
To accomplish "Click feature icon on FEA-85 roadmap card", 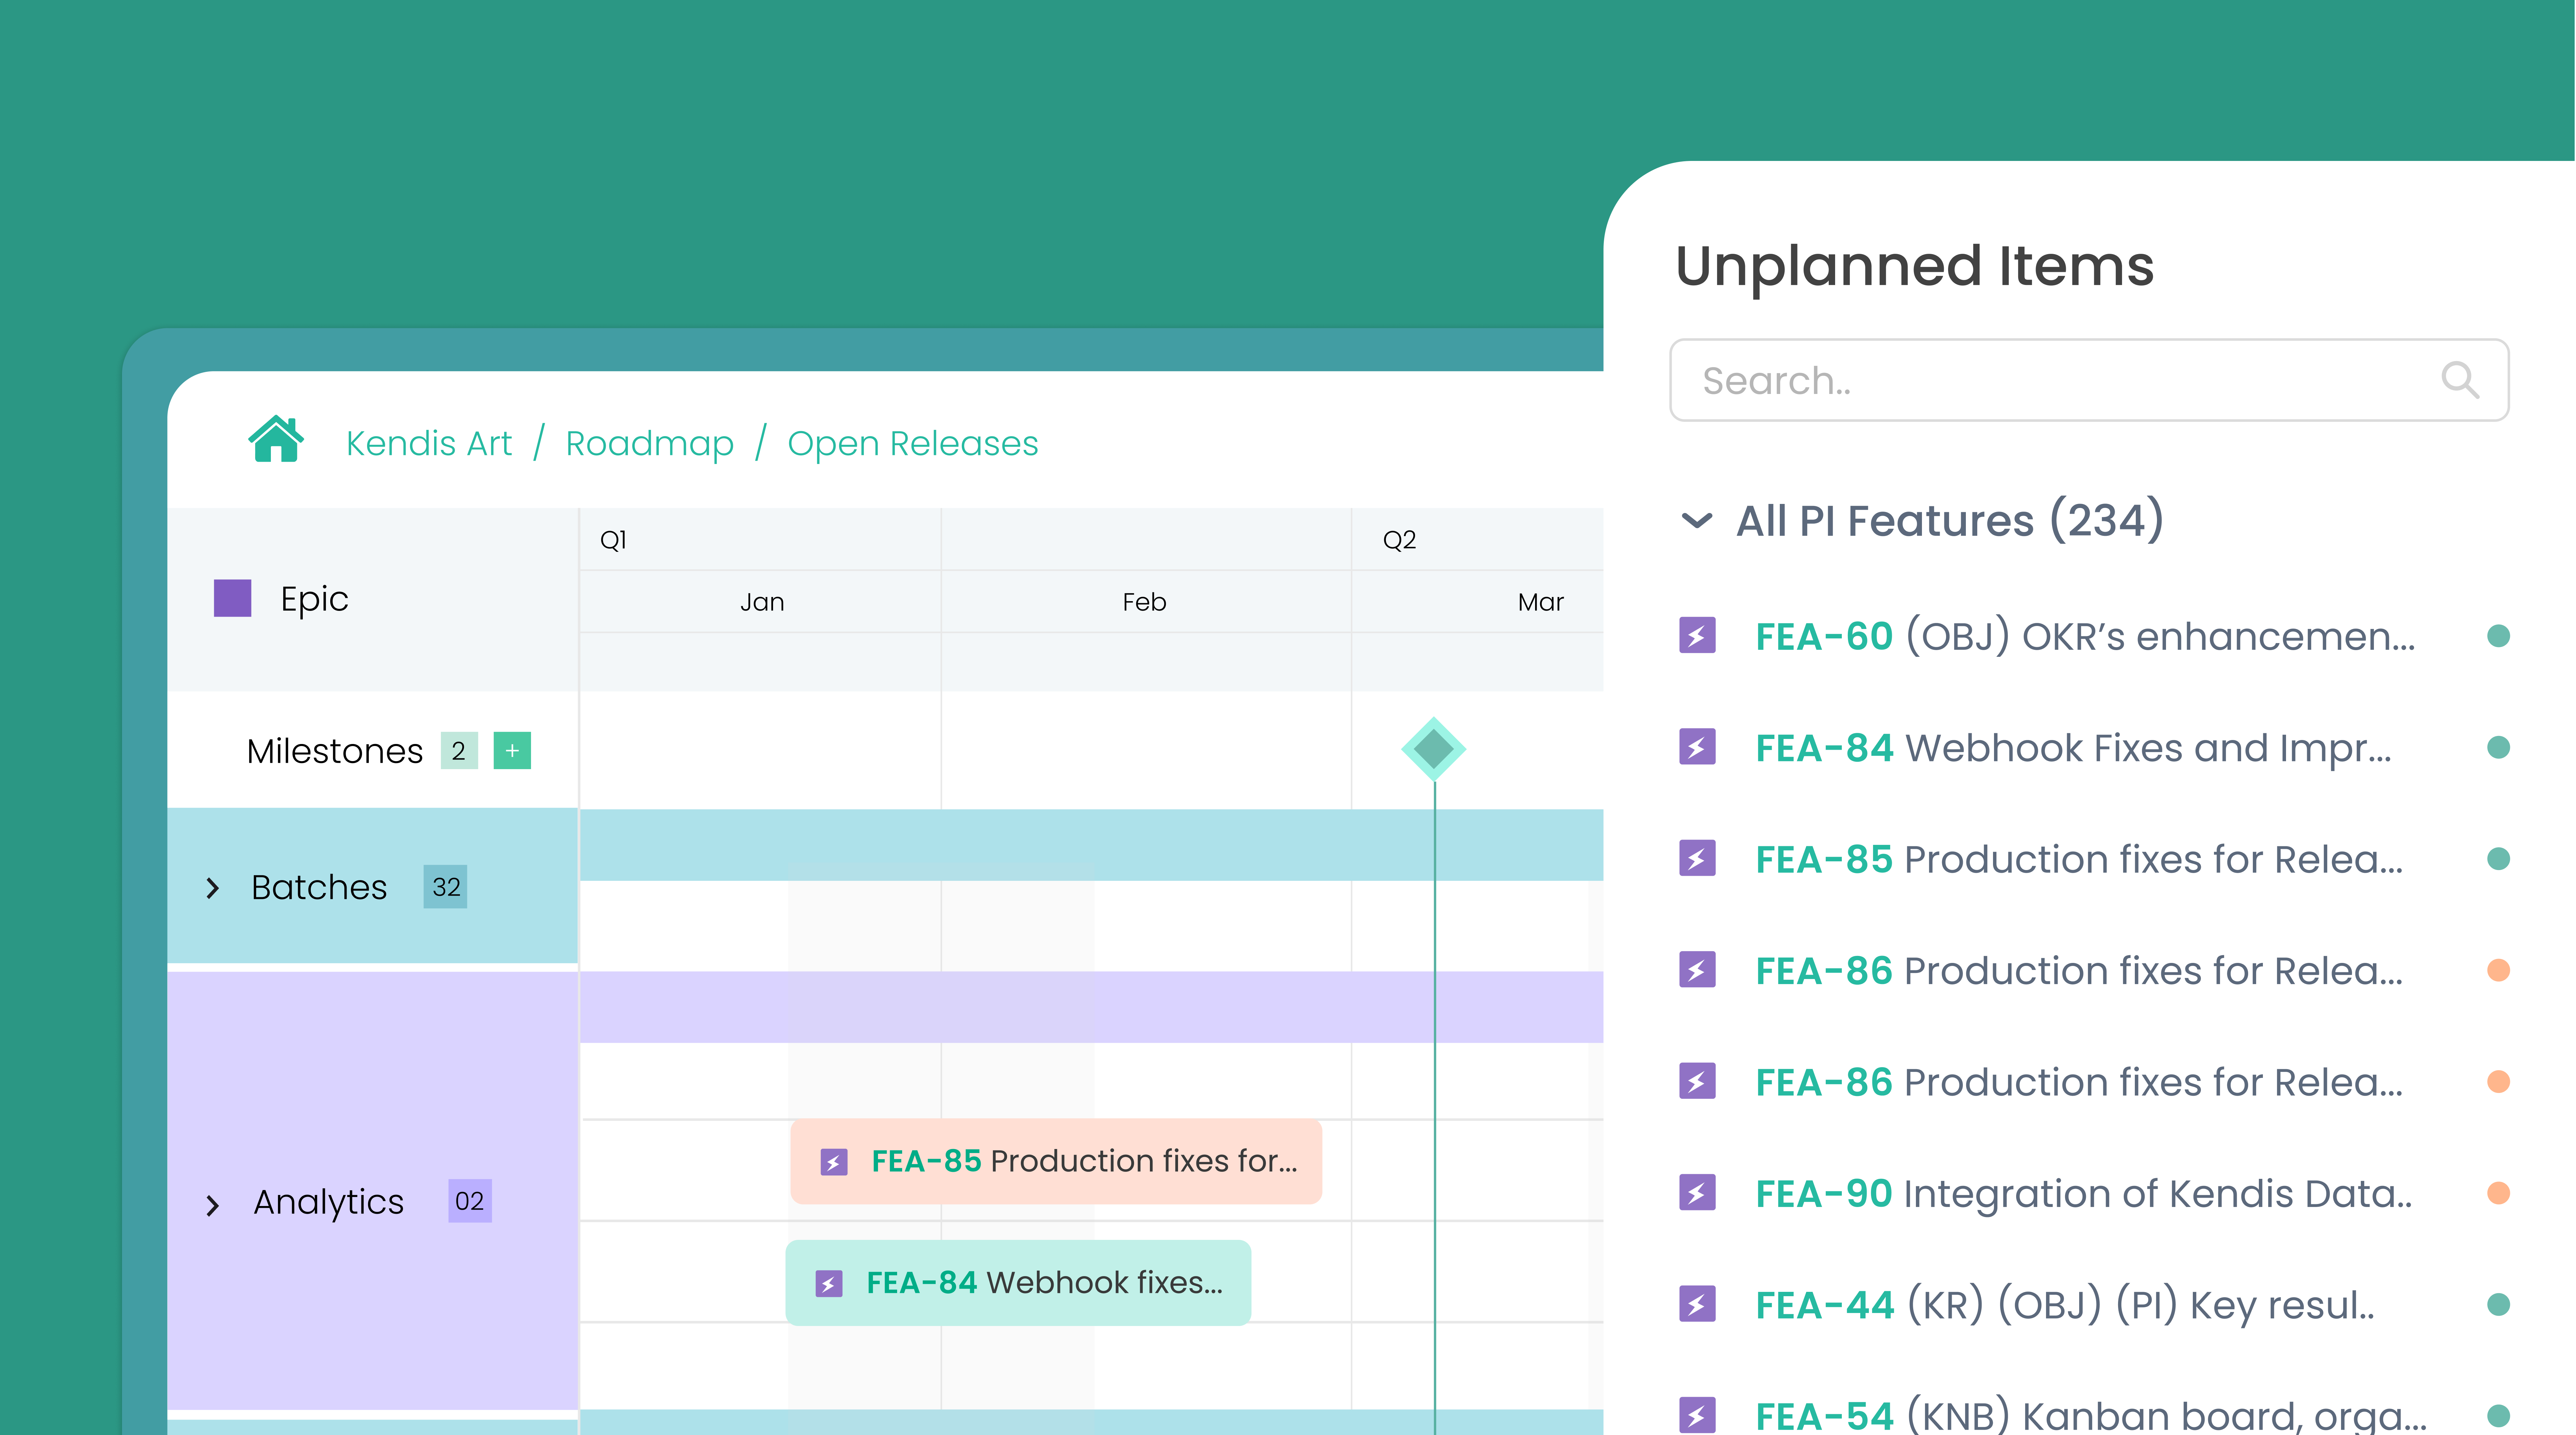I will pos(834,1162).
